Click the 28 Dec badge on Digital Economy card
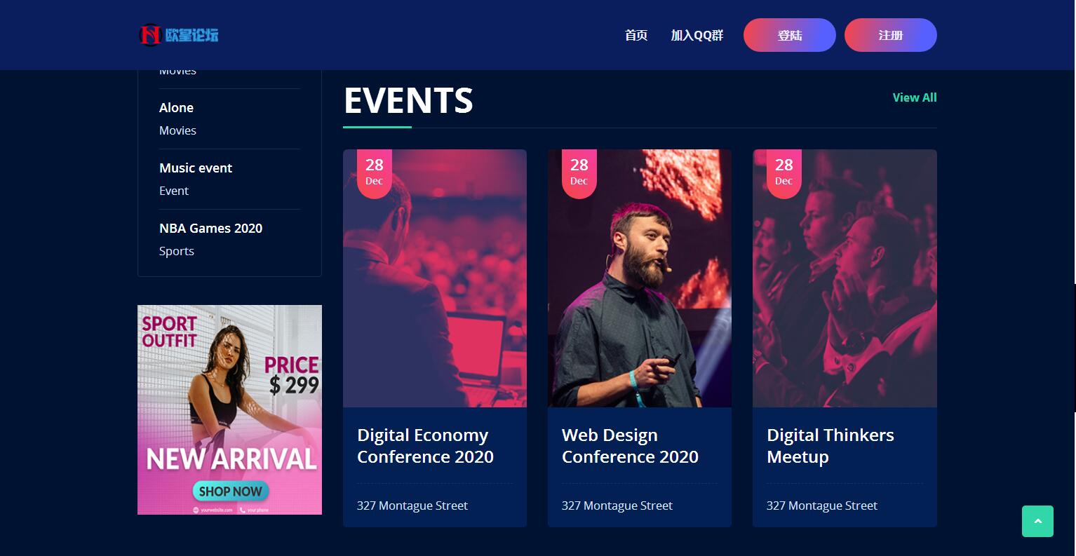This screenshot has width=1076, height=556. pos(375,172)
